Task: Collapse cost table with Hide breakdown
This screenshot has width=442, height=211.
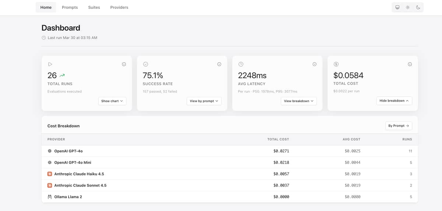Action: (x=394, y=101)
